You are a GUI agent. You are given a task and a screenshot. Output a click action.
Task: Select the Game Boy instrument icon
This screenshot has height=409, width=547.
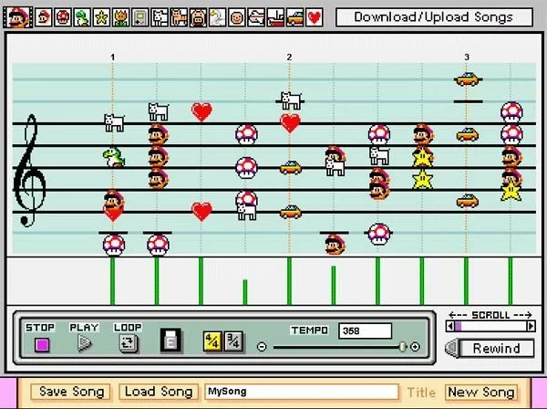tap(140, 17)
